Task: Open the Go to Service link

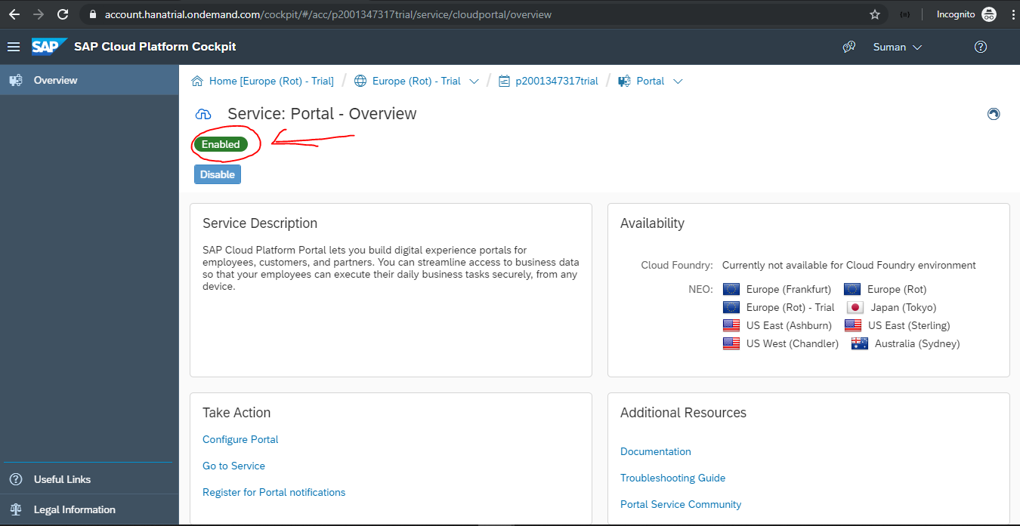Action: coord(233,466)
